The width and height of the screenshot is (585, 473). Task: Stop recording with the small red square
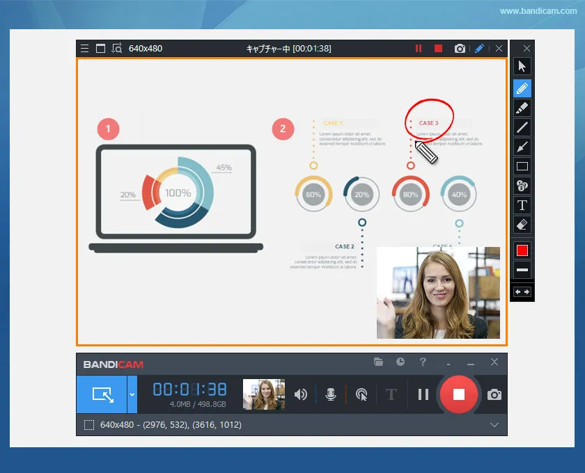coord(438,49)
